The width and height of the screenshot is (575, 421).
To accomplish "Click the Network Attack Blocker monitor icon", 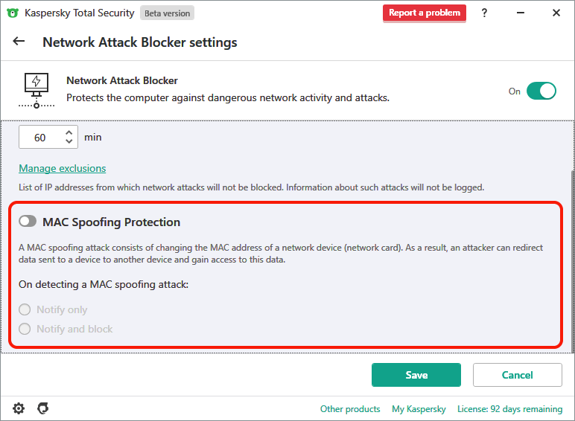I will (x=36, y=89).
